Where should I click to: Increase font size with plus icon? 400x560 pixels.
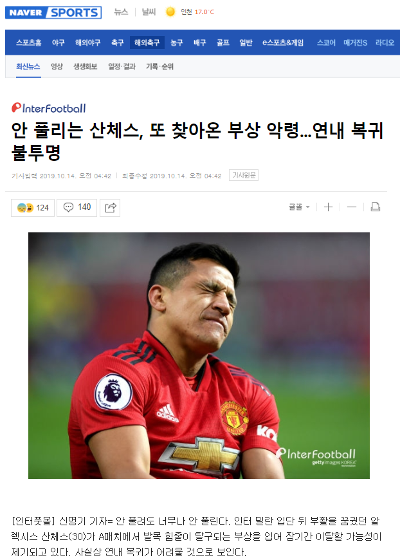point(328,207)
